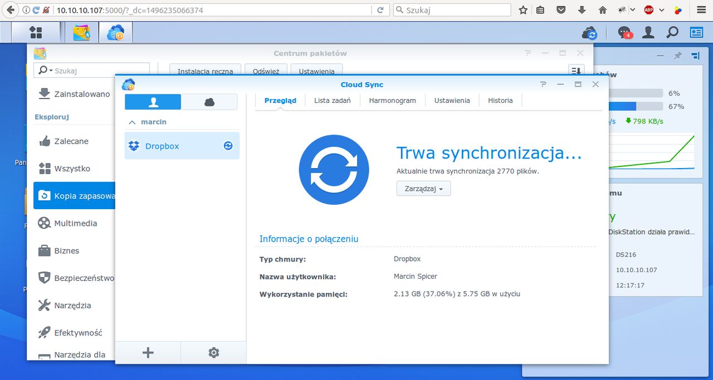Viewport: 713px width, 380px height.
Task: Click the 6% usage bar in widget
Action: 636,93
